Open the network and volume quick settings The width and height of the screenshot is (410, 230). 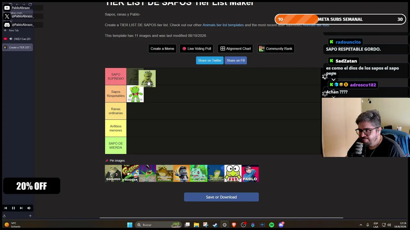pos(387,225)
